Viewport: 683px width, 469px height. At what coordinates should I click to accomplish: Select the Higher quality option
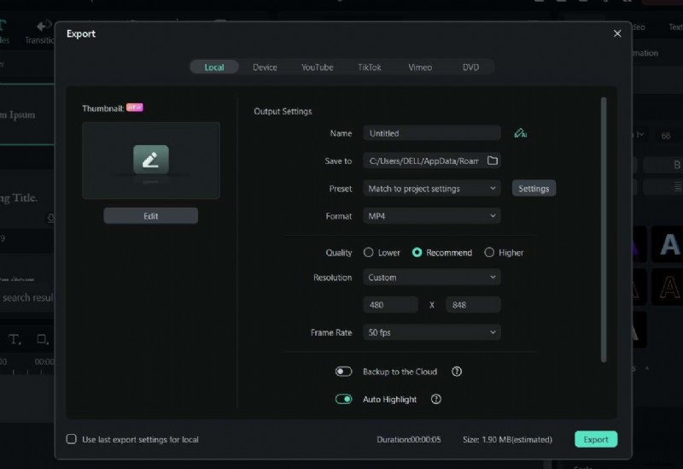(x=489, y=253)
